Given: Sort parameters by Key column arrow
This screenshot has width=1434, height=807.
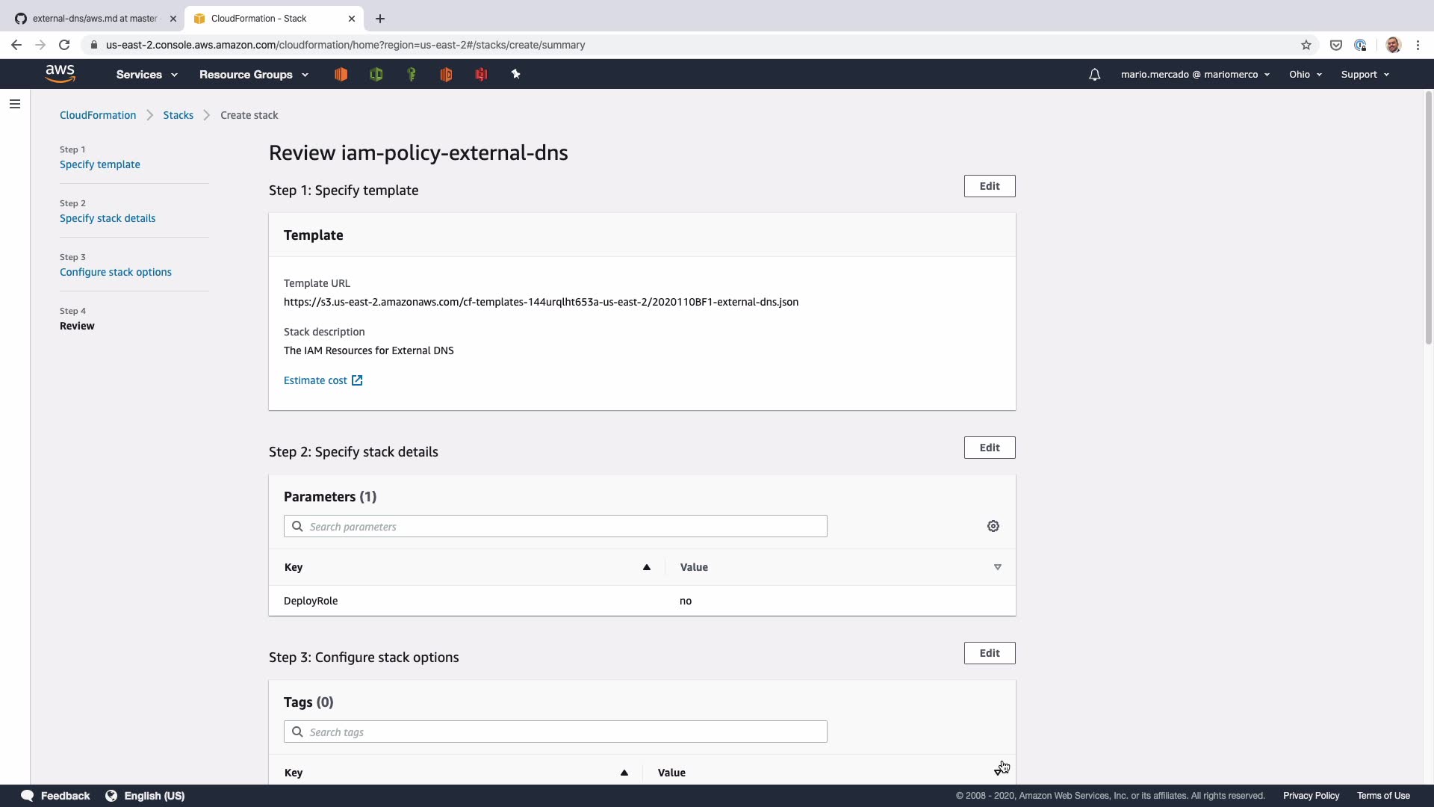Looking at the screenshot, I should coord(647,567).
